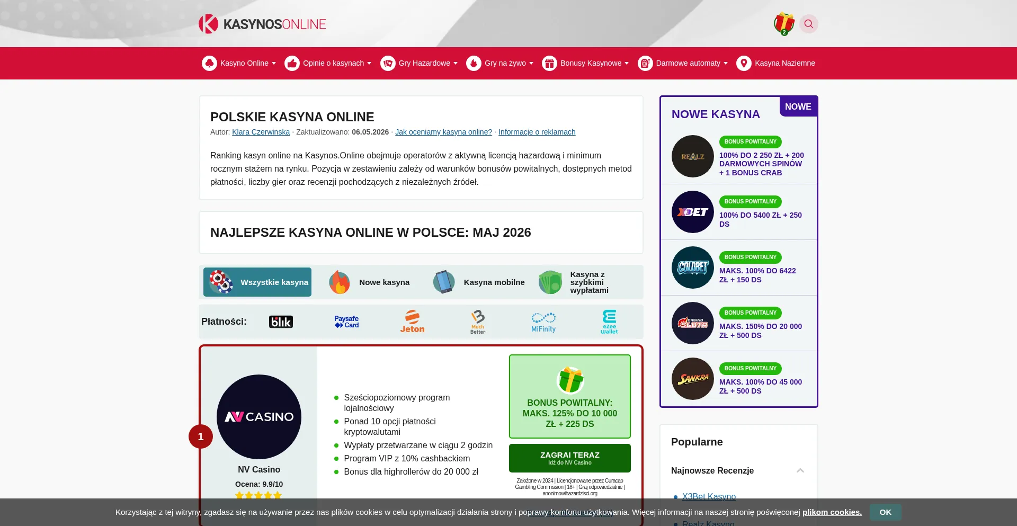This screenshot has height=526, width=1017.
Task: Click the NV Casino round logo
Action: coord(259,417)
